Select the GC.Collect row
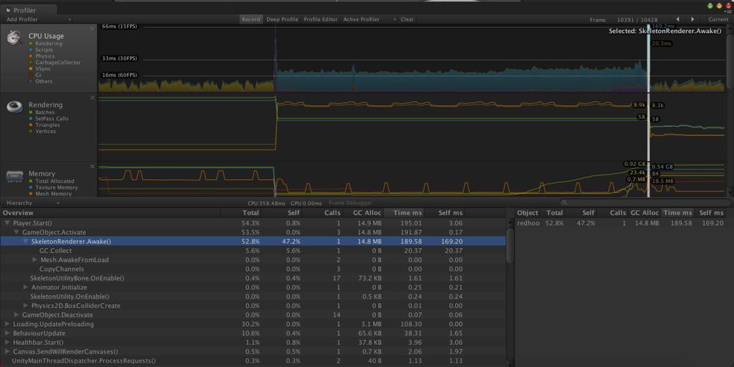This screenshot has width=734, height=367. point(252,251)
